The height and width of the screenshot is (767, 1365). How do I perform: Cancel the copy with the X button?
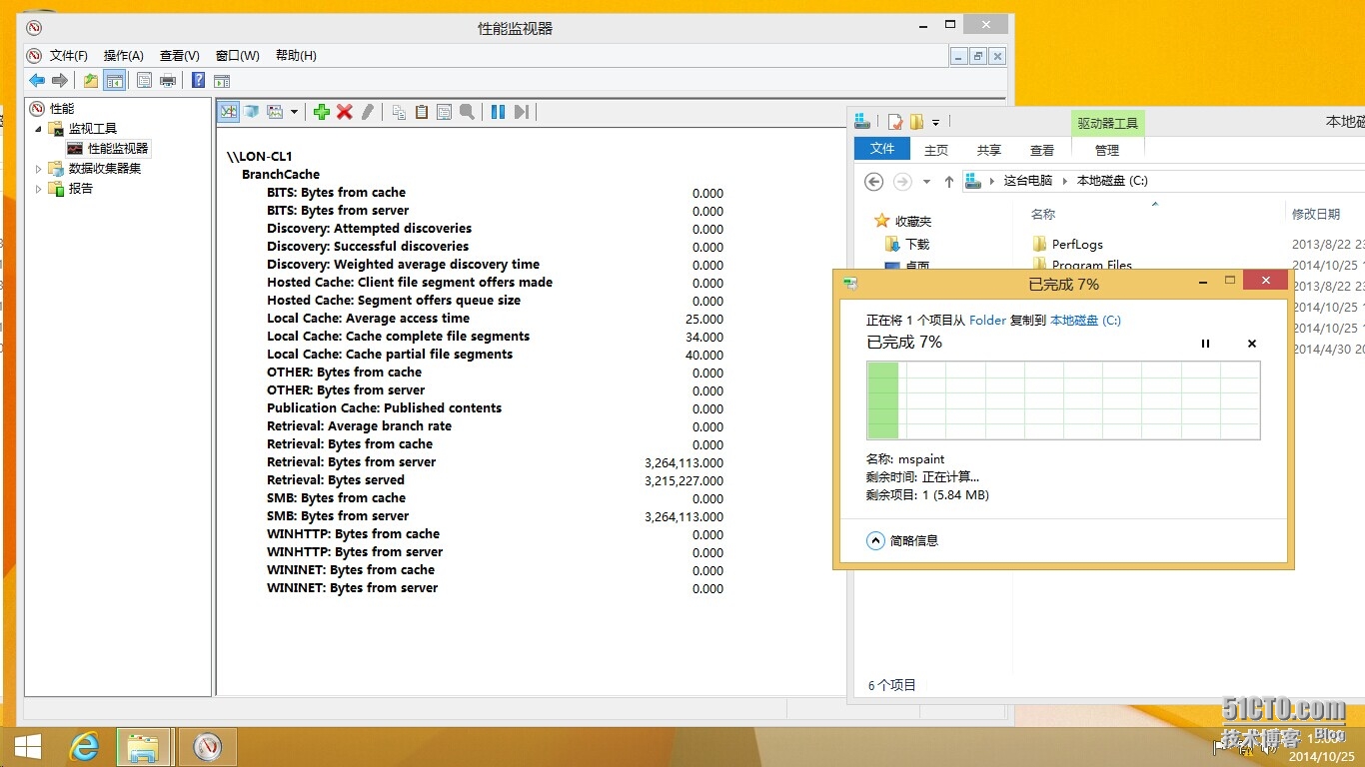(1252, 344)
